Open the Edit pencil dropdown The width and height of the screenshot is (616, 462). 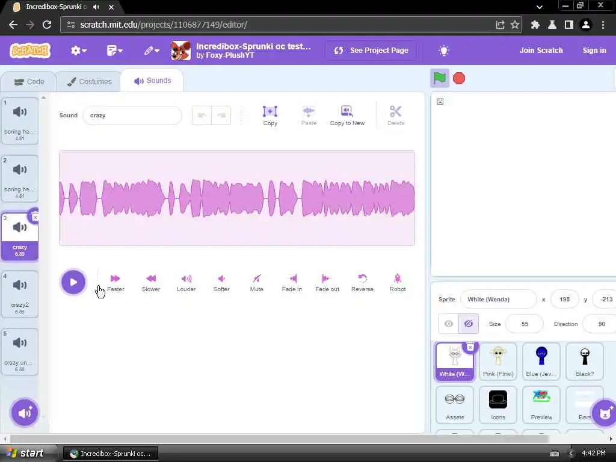click(x=151, y=51)
